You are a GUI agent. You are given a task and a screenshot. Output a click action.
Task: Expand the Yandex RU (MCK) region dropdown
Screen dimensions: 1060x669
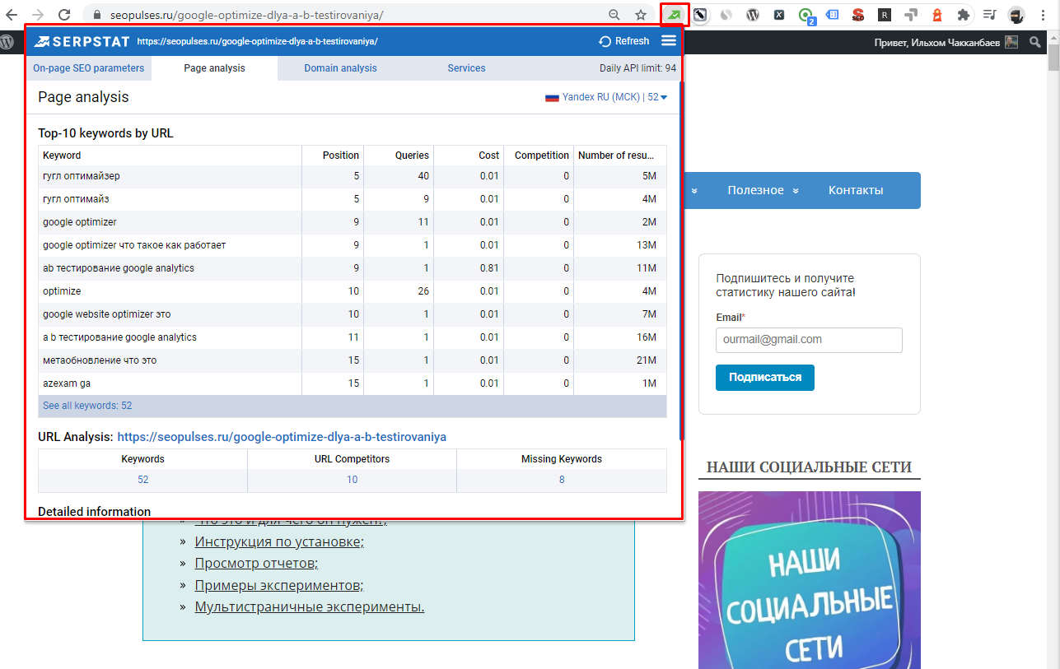click(x=606, y=97)
